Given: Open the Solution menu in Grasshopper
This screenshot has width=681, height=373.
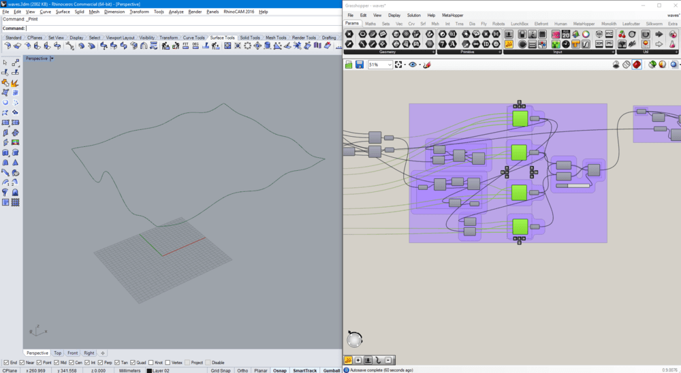Looking at the screenshot, I should click(413, 15).
